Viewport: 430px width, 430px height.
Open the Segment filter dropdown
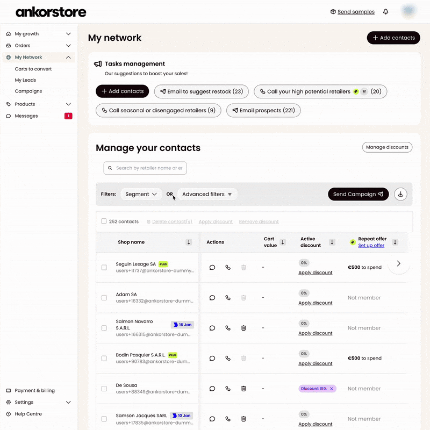141,194
